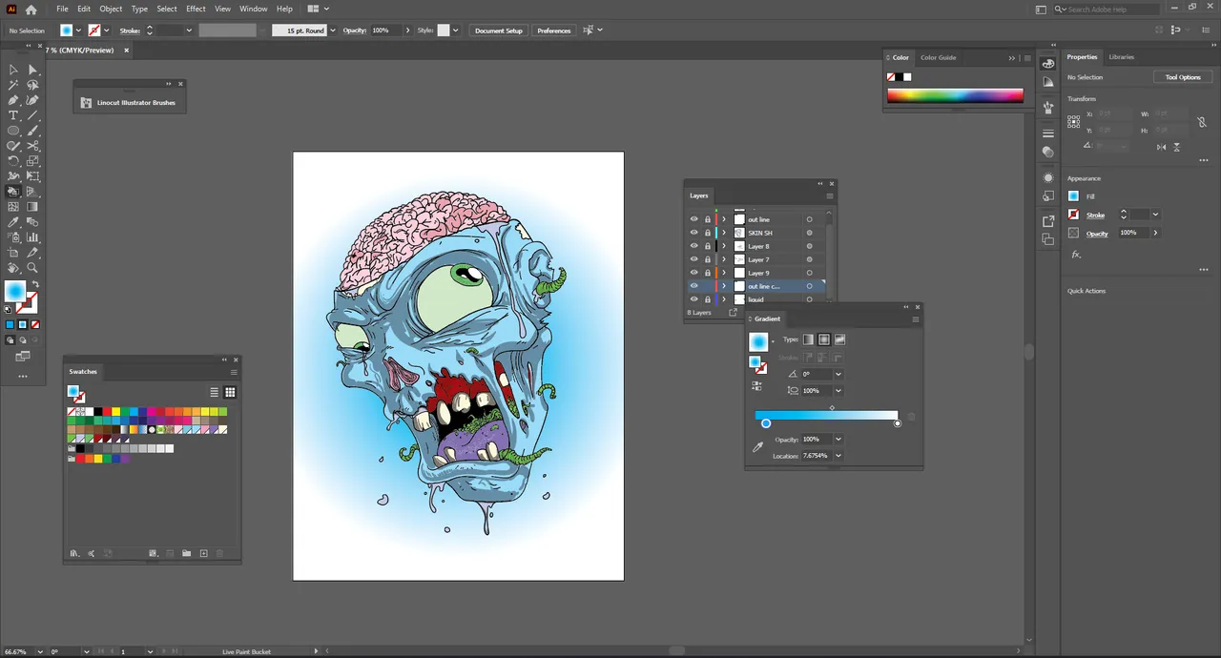The image size is (1221, 658).
Task: Select the Scale tool
Action: click(32, 161)
